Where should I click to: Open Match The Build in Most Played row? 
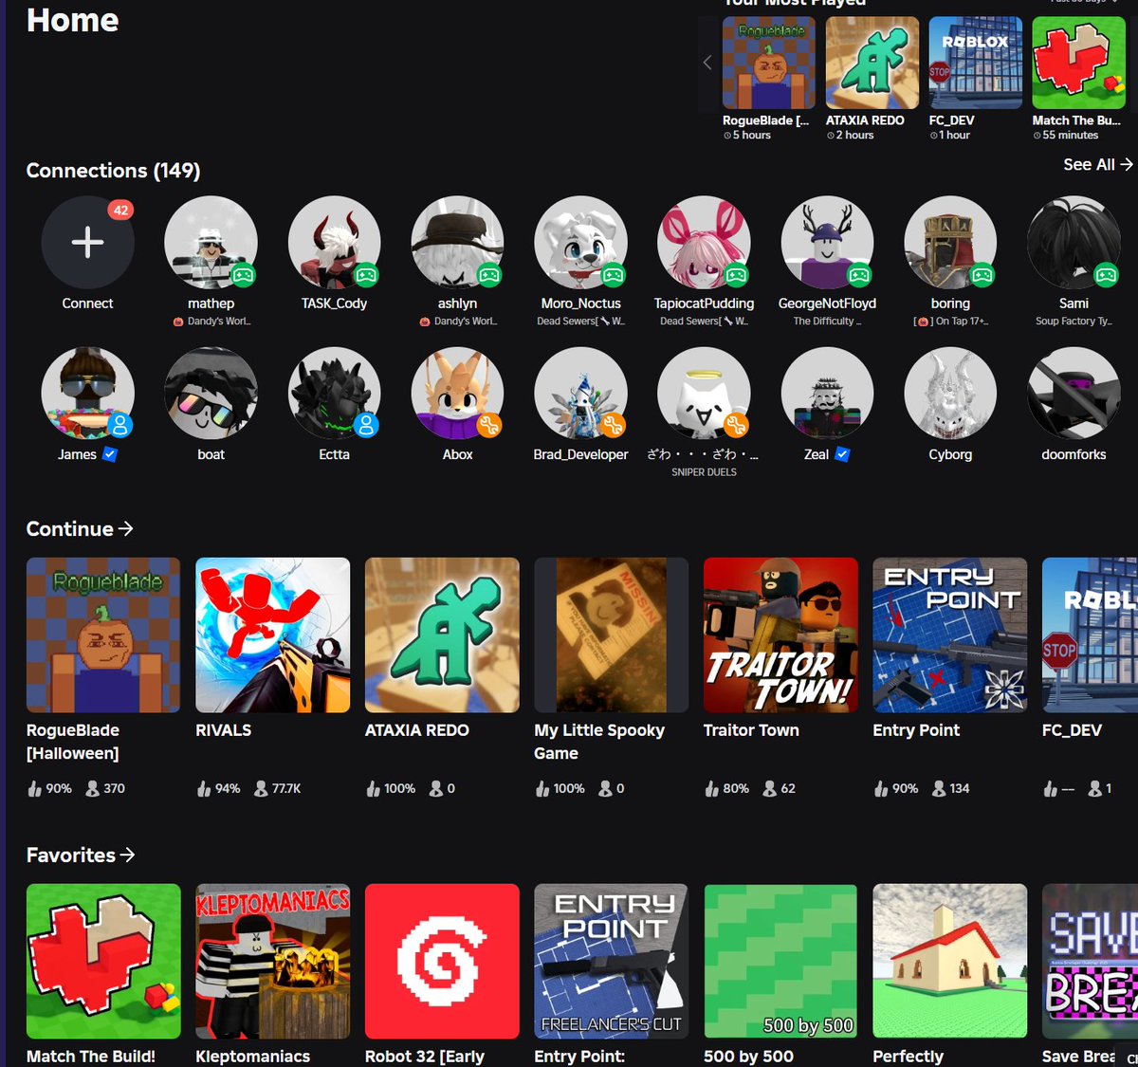(1079, 63)
